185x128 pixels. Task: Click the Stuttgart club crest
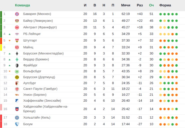[x=17, y=41]
